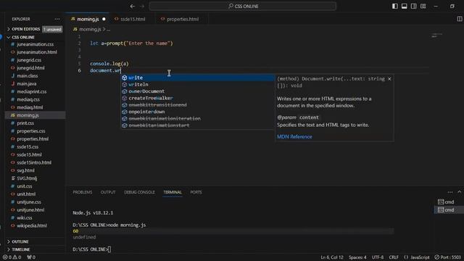This screenshot has width=464, height=261.
Task: Go forward using the navigation arrow
Action: [x=142, y=7]
